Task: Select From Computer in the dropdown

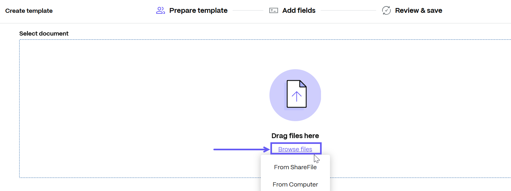Action: coord(295,185)
